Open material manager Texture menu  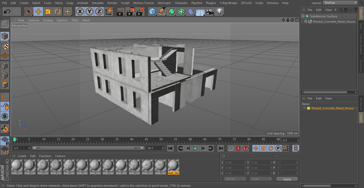60,156
